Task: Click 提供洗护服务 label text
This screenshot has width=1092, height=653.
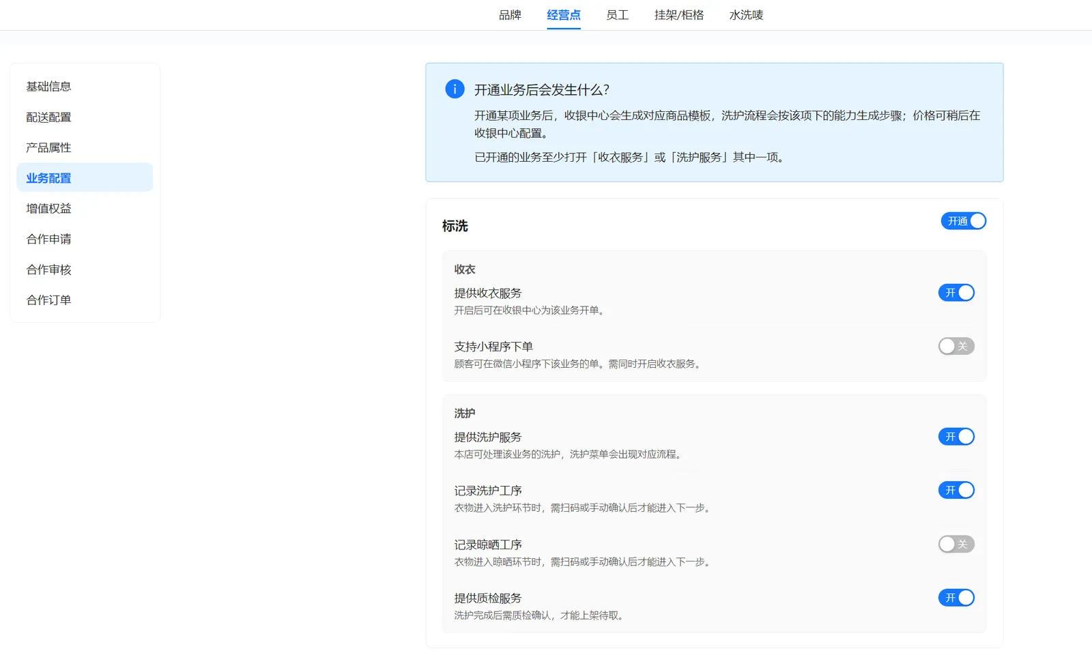Action: (488, 437)
